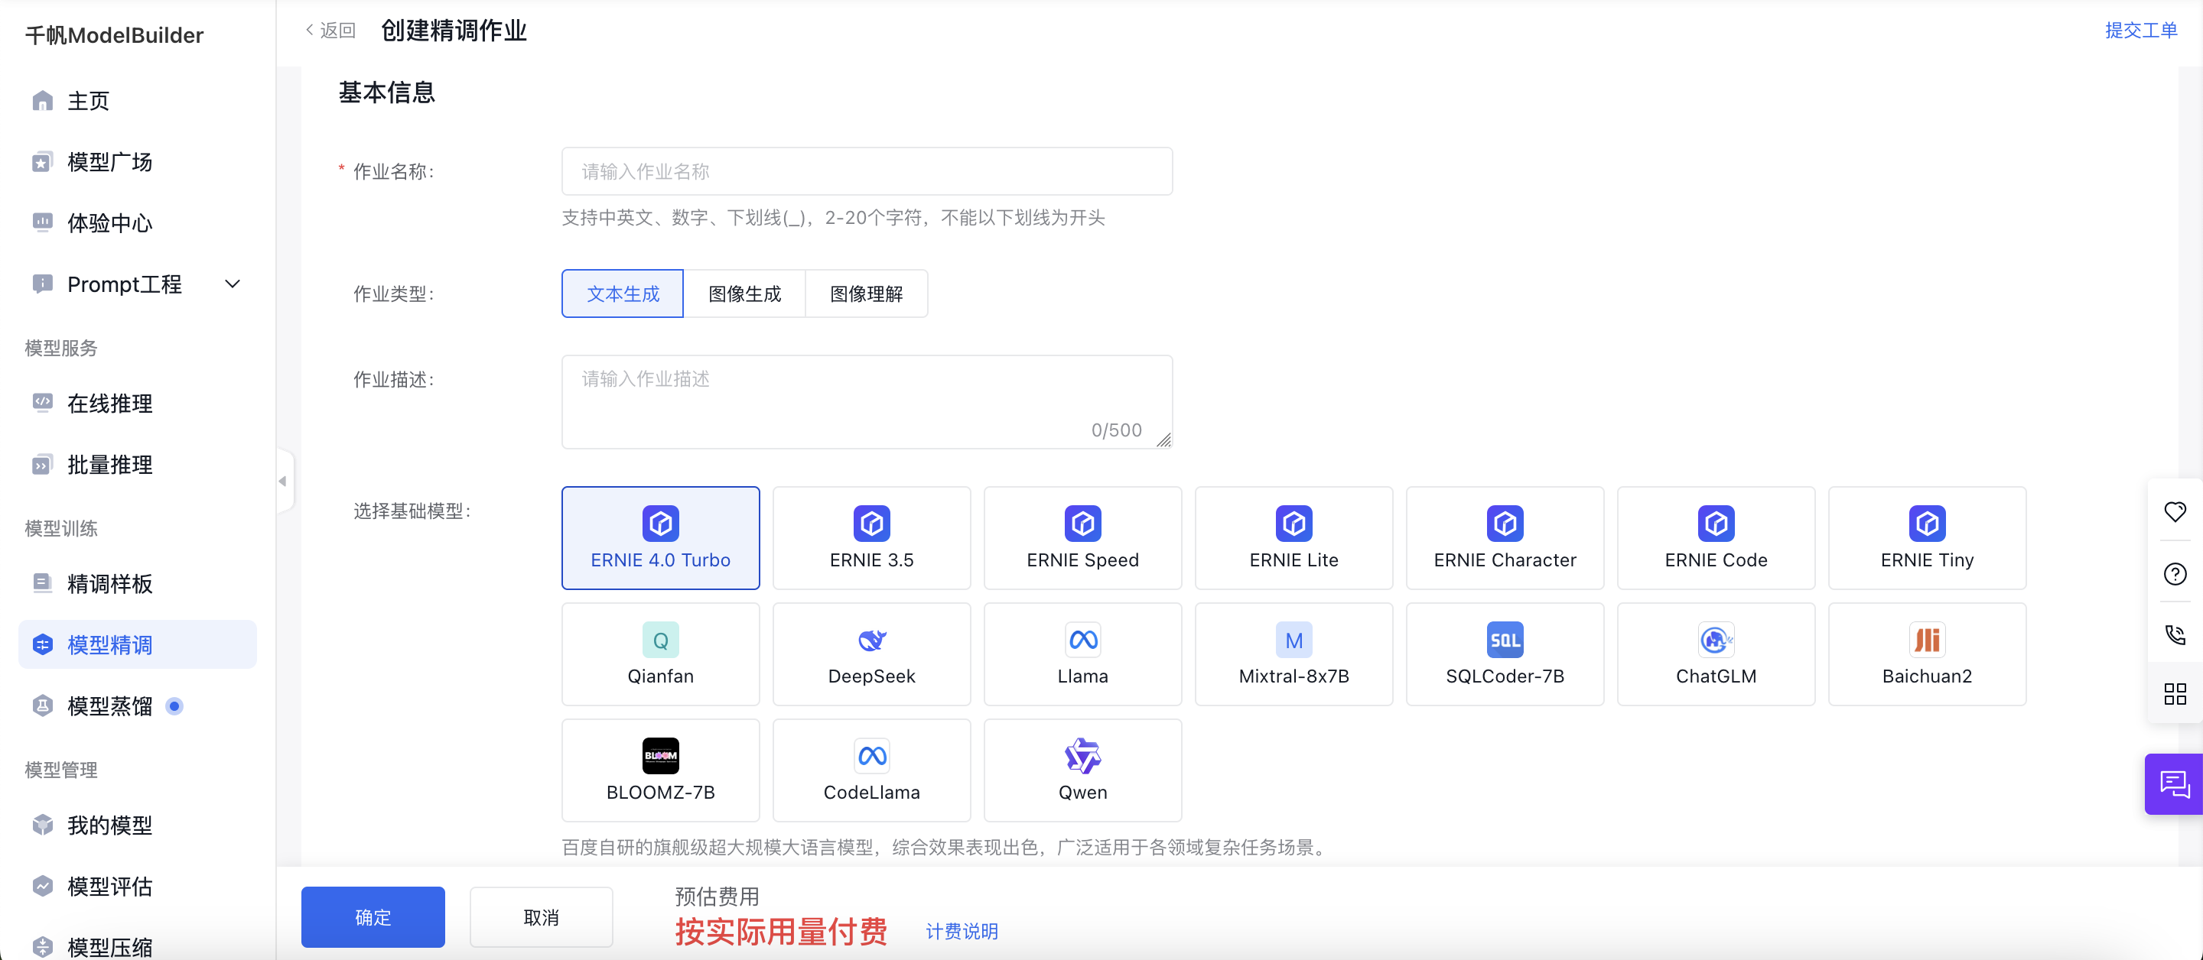Choose the 文本生成 job type tab
Viewport: 2203px width, 960px height.
point(623,294)
